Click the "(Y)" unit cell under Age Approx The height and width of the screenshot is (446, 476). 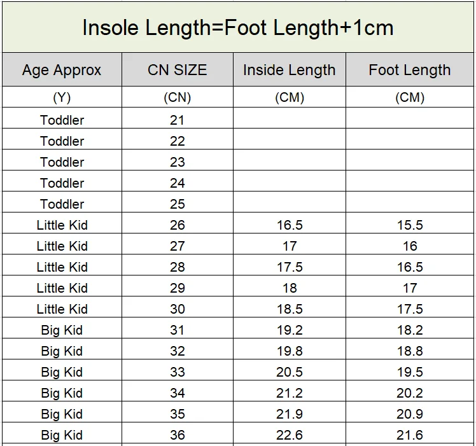click(62, 97)
